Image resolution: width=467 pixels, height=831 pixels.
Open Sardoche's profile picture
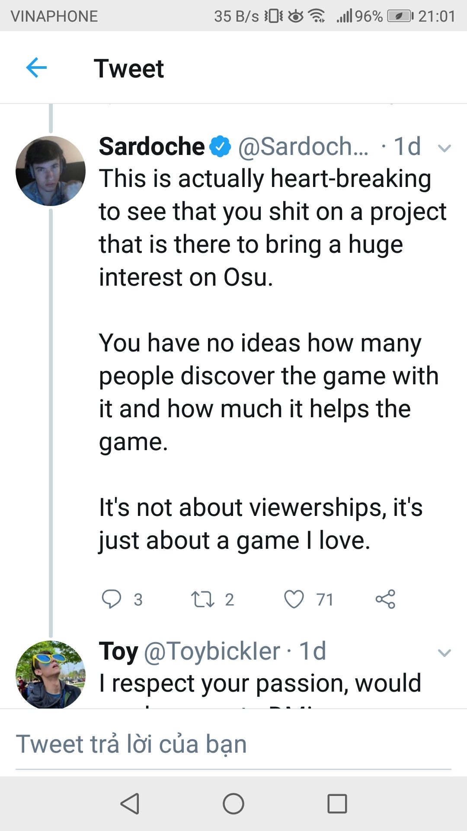coord(51,171)
